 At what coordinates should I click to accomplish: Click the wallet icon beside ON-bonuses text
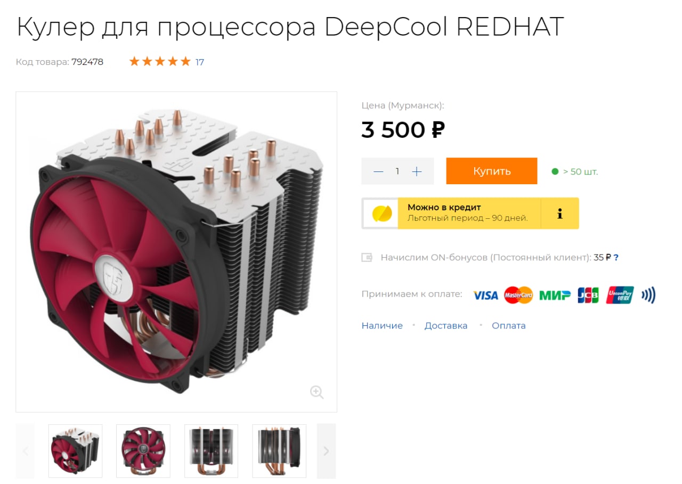click(x=367, y=258)
